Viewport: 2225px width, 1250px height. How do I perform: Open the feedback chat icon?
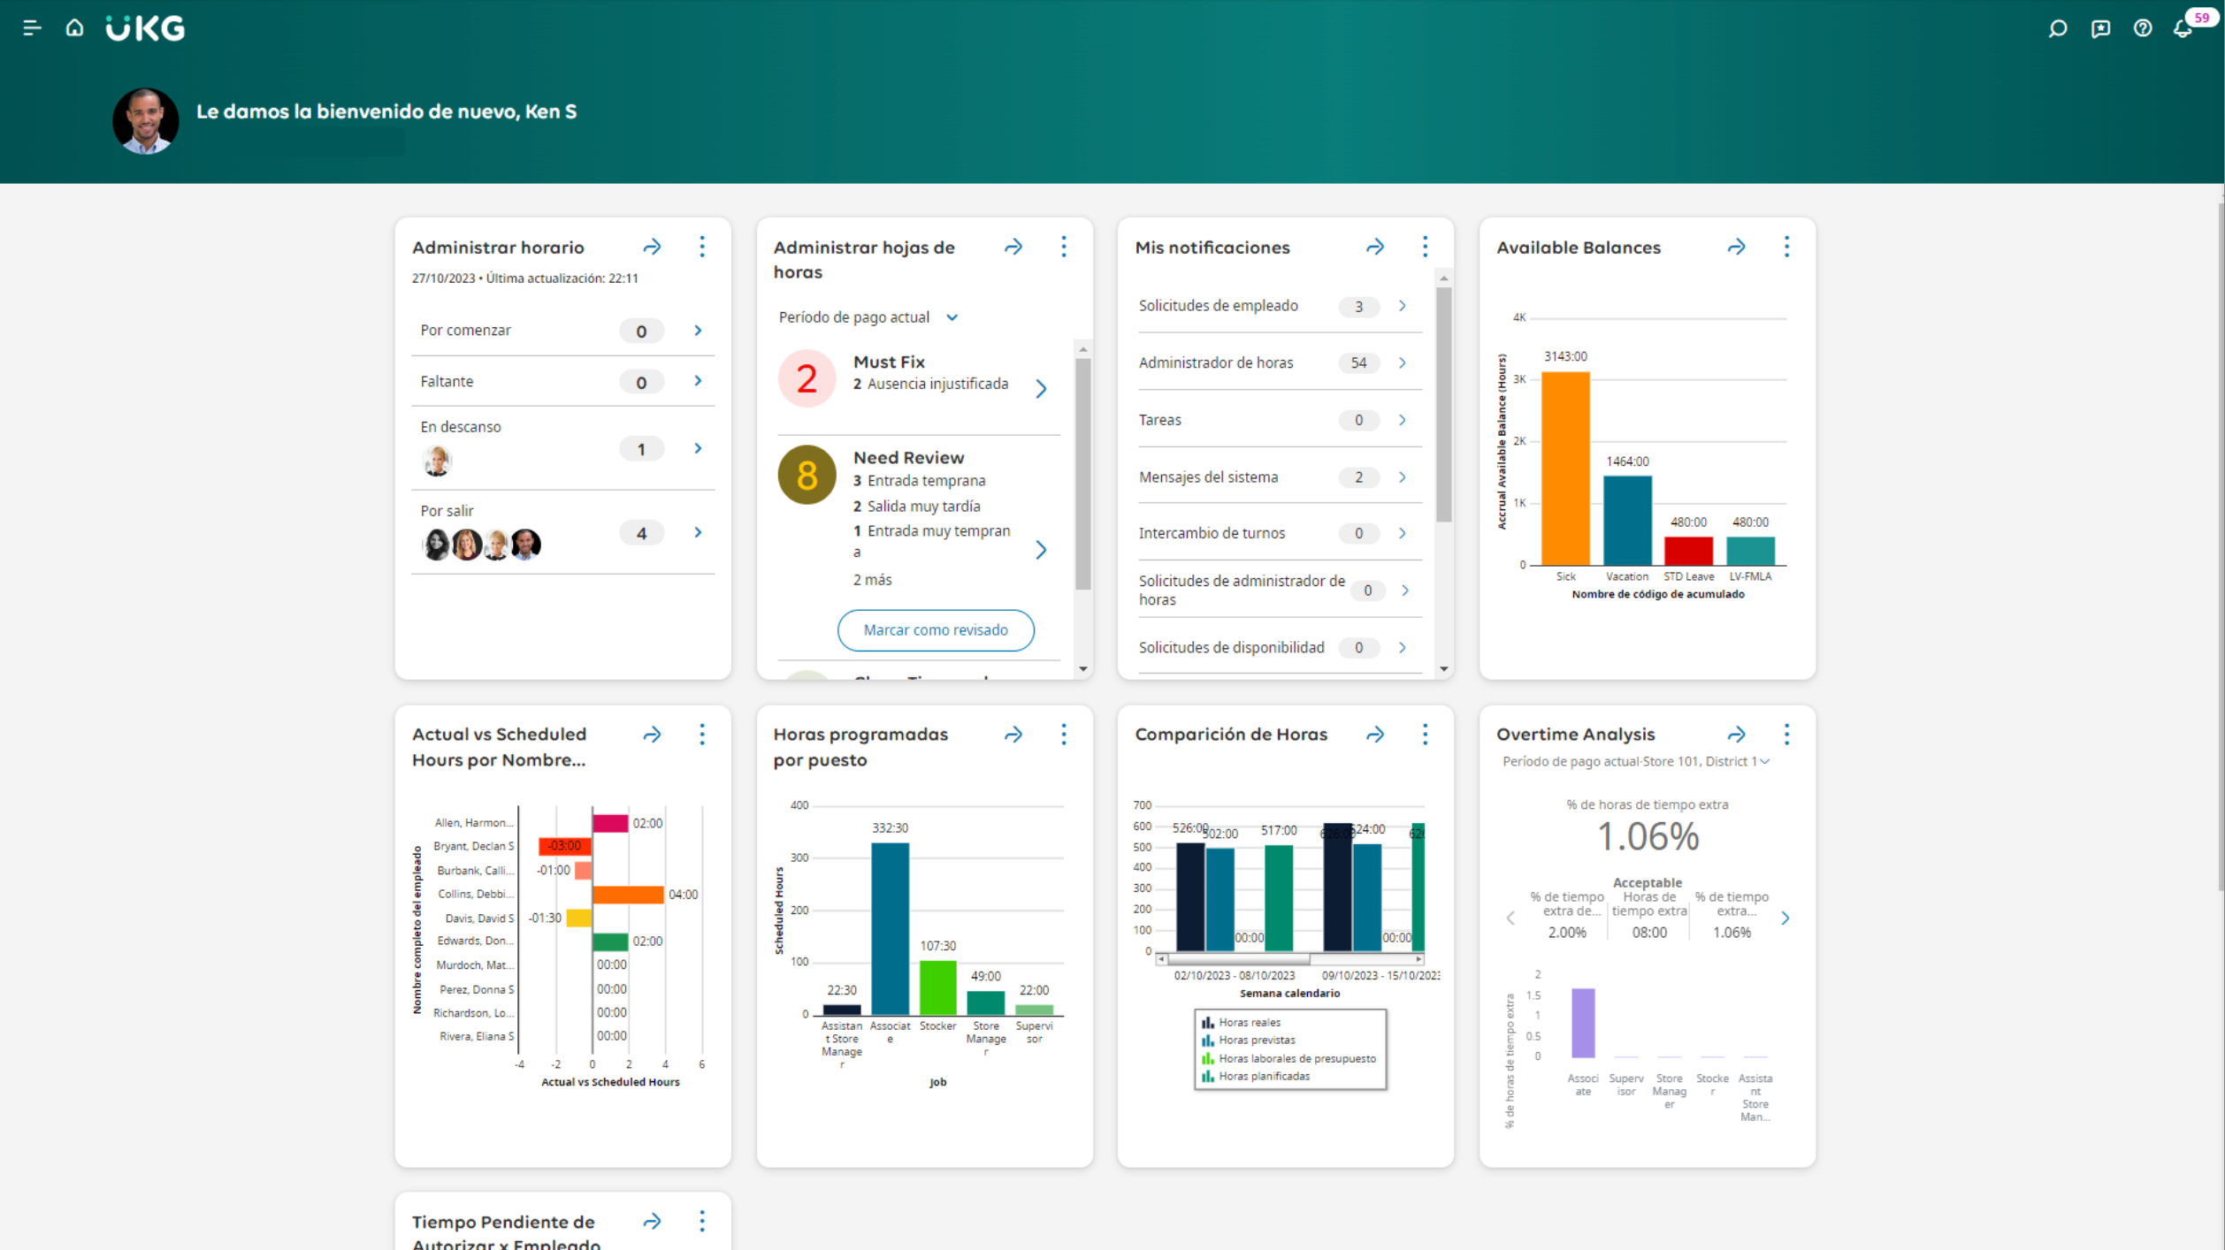[x=2100, y=28]
